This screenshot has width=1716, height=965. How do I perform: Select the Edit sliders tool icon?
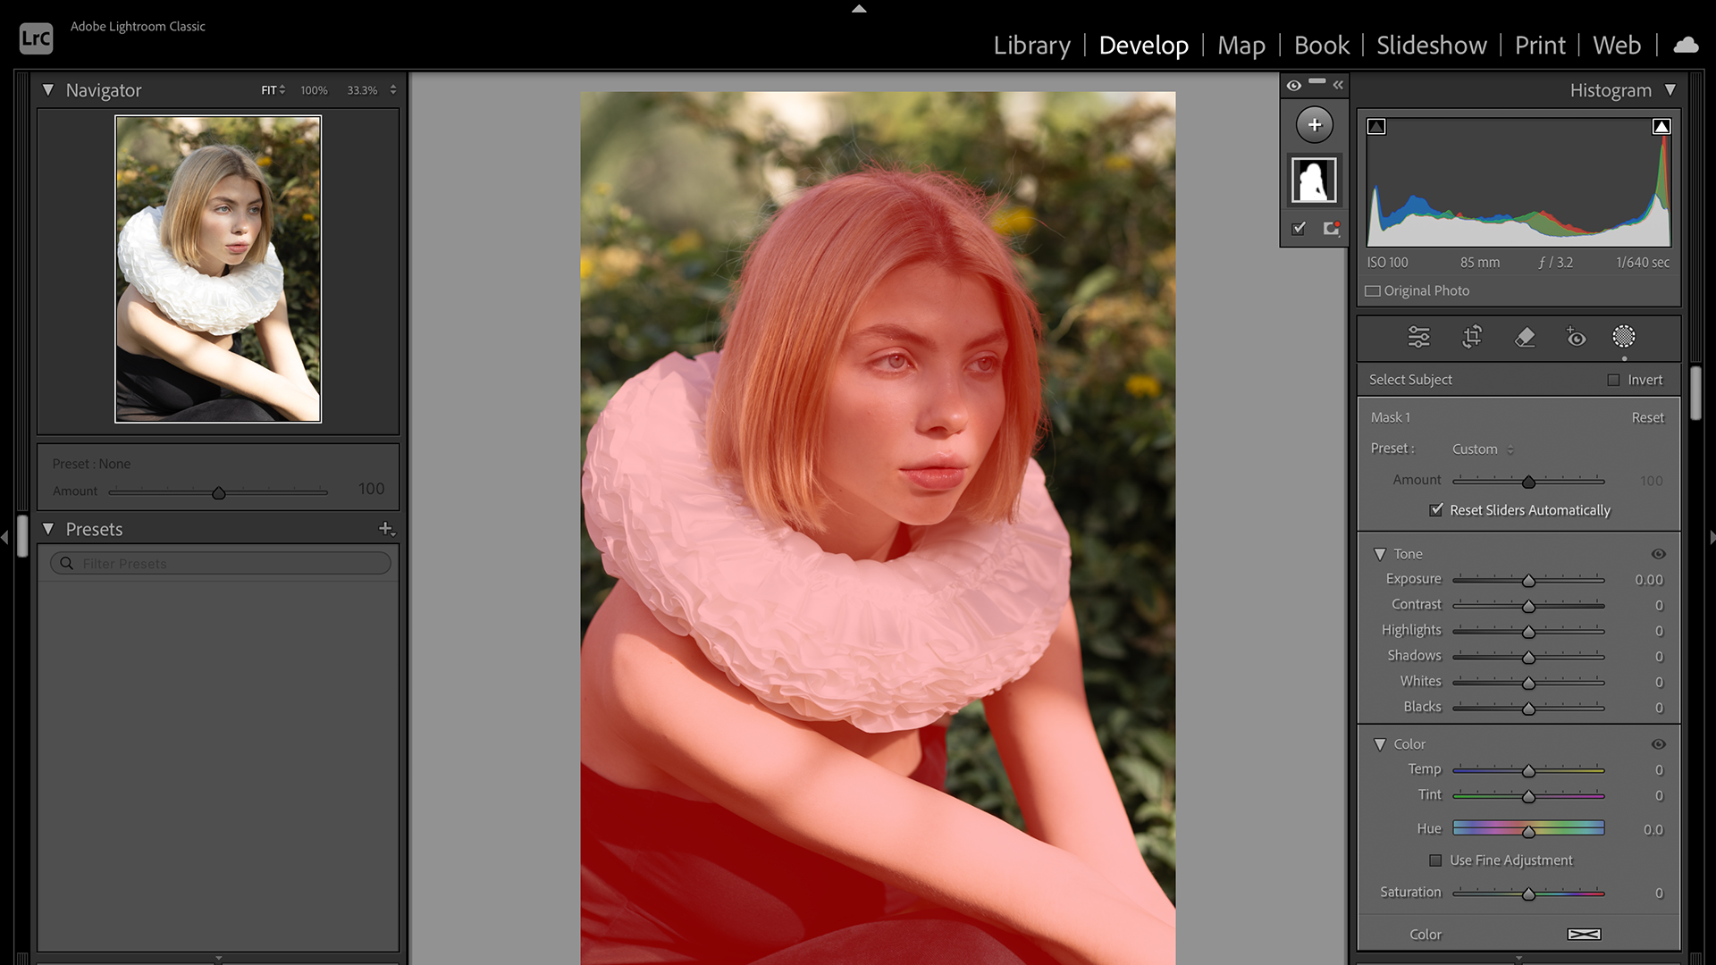click(x=1418, y=337)
